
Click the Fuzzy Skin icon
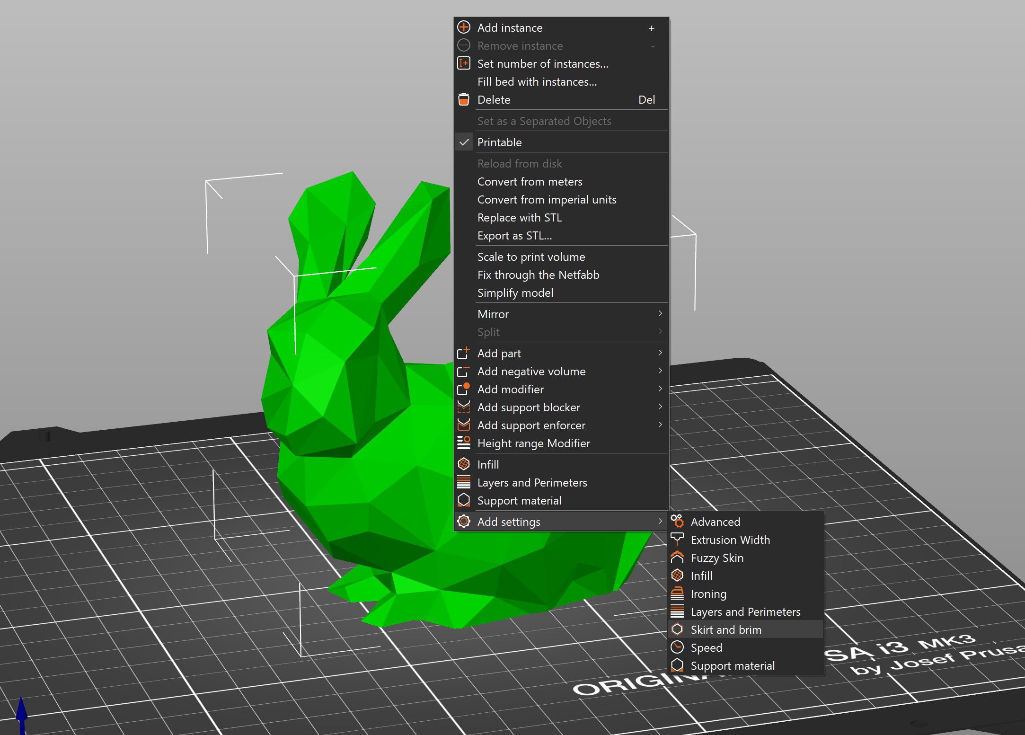point(677,558)
